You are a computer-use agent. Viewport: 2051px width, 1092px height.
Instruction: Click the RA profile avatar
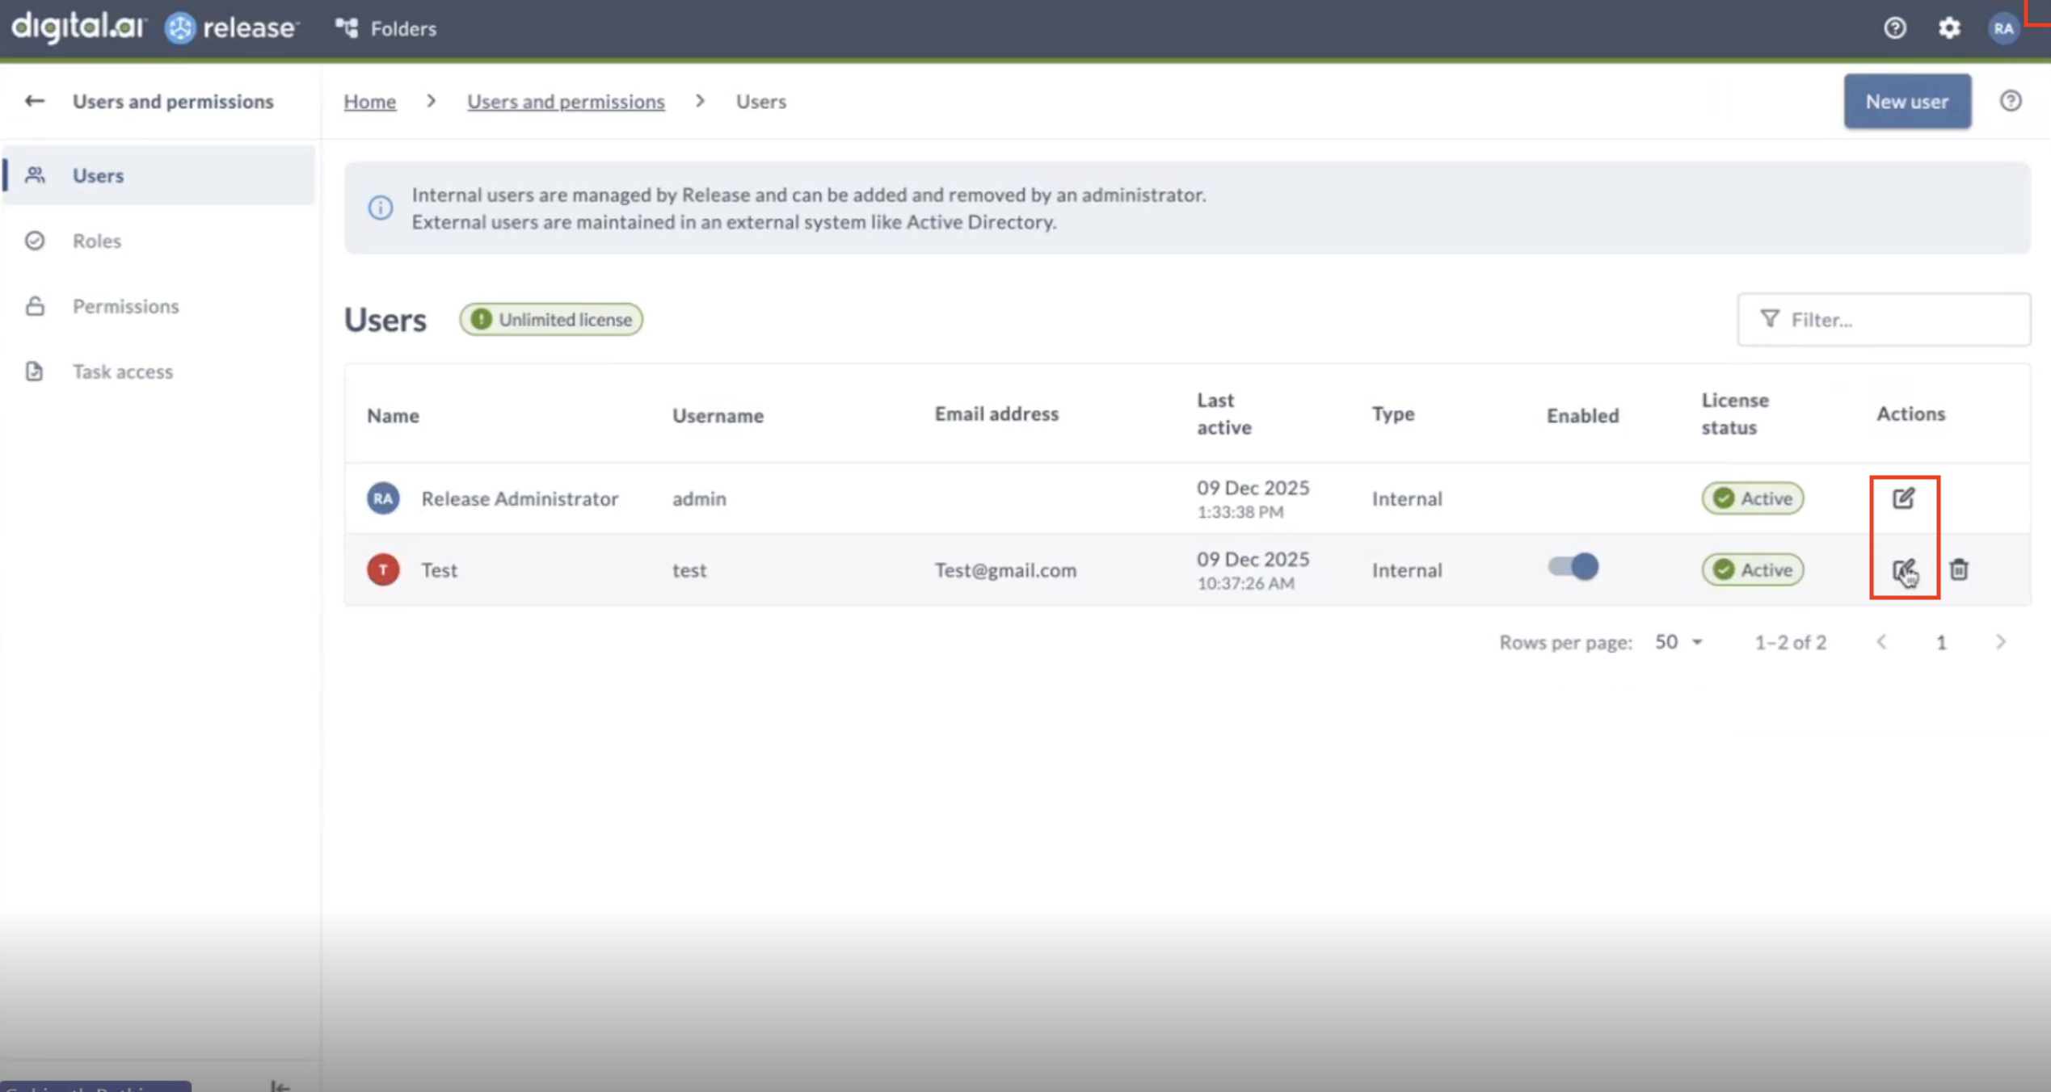tap(2003, 28)
